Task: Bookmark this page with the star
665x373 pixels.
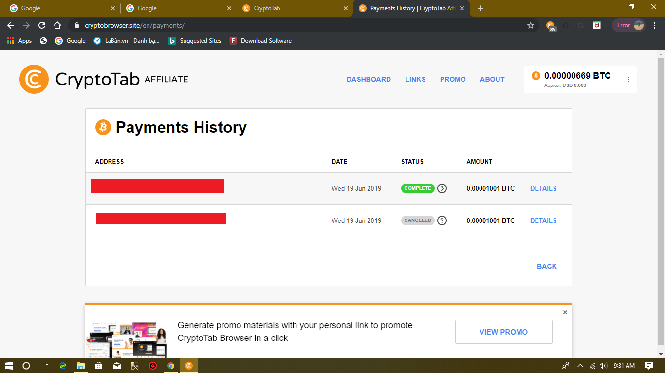Action: (x=531, y=25)
